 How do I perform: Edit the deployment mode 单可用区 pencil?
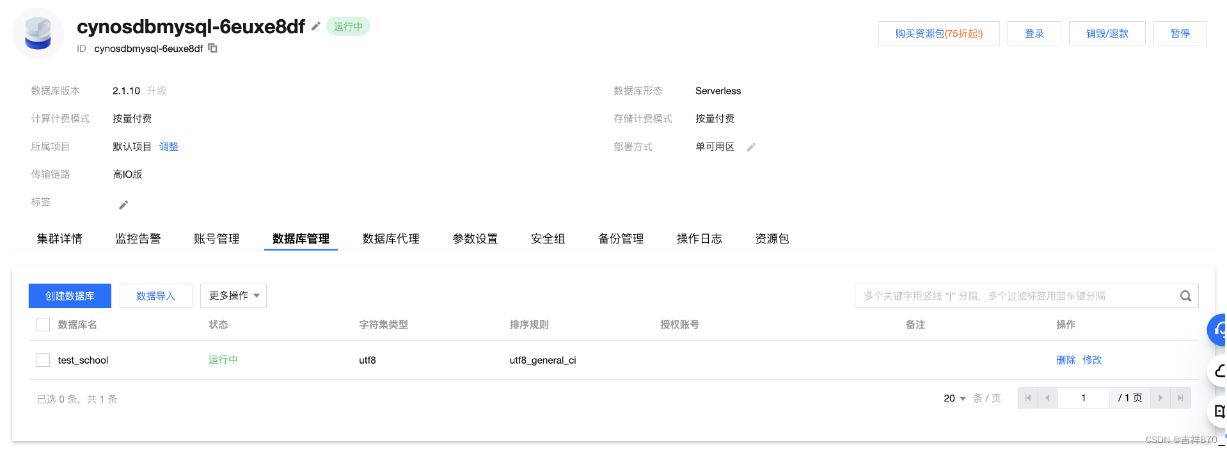point(752,147)
